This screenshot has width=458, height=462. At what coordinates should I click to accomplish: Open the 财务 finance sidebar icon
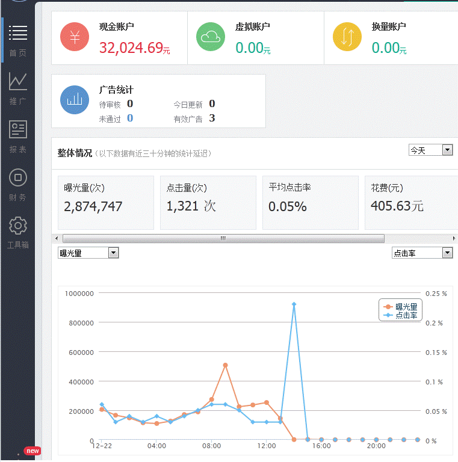[x=18, y=178]
